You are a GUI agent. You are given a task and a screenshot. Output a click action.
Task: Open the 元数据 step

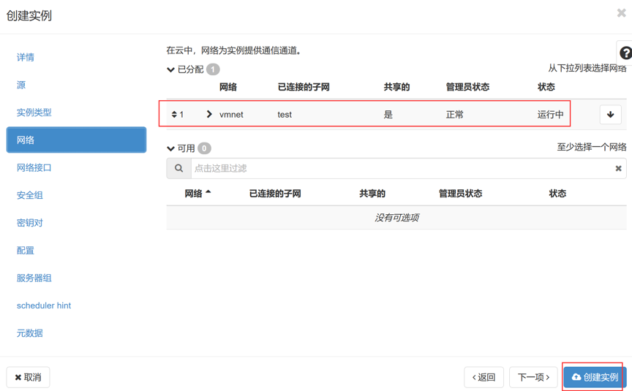(x=29, y=333)
